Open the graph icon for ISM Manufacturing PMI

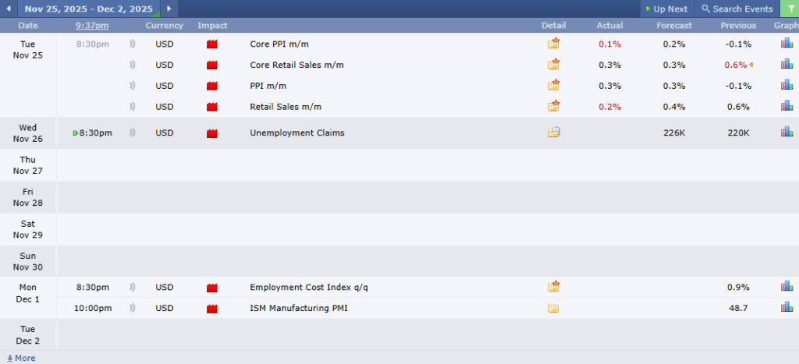click(787, 307)
